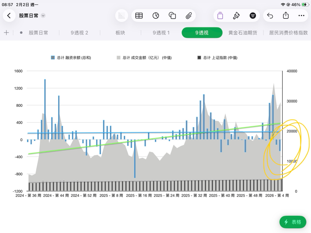
Task: Click the blue 融资余额 legend swatch
Action: click(53, 58)
